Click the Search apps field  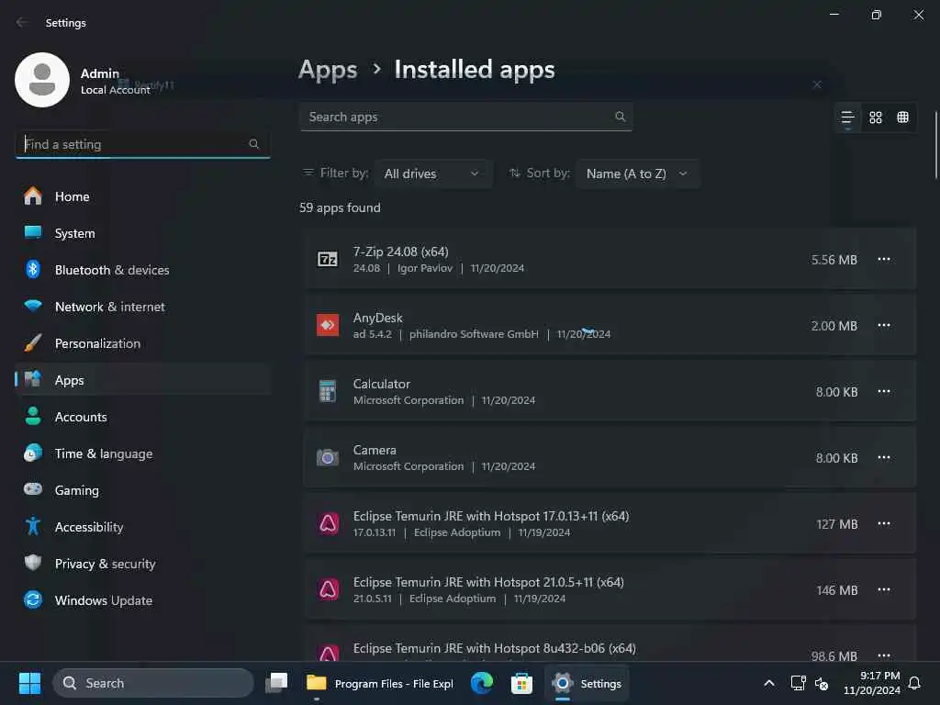(x=465, y=117)
